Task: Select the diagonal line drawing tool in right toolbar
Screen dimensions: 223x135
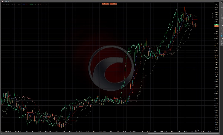Action: [x=222, y=13]
